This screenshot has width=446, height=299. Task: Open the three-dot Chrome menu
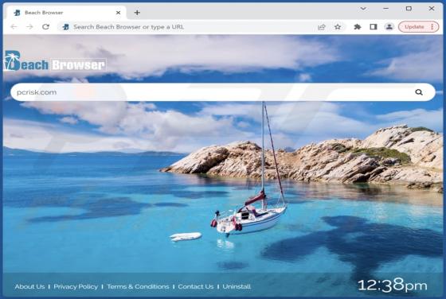432,27
